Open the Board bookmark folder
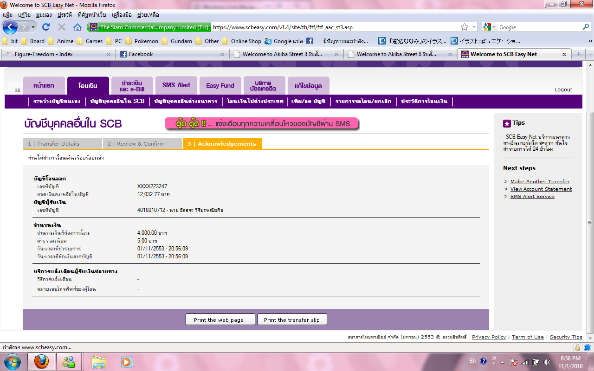 (x=33, y=41)
